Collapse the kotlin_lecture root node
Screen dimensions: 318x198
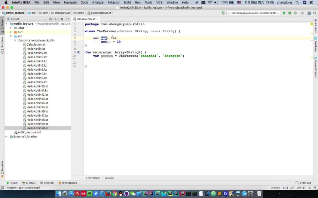(6, 24)
